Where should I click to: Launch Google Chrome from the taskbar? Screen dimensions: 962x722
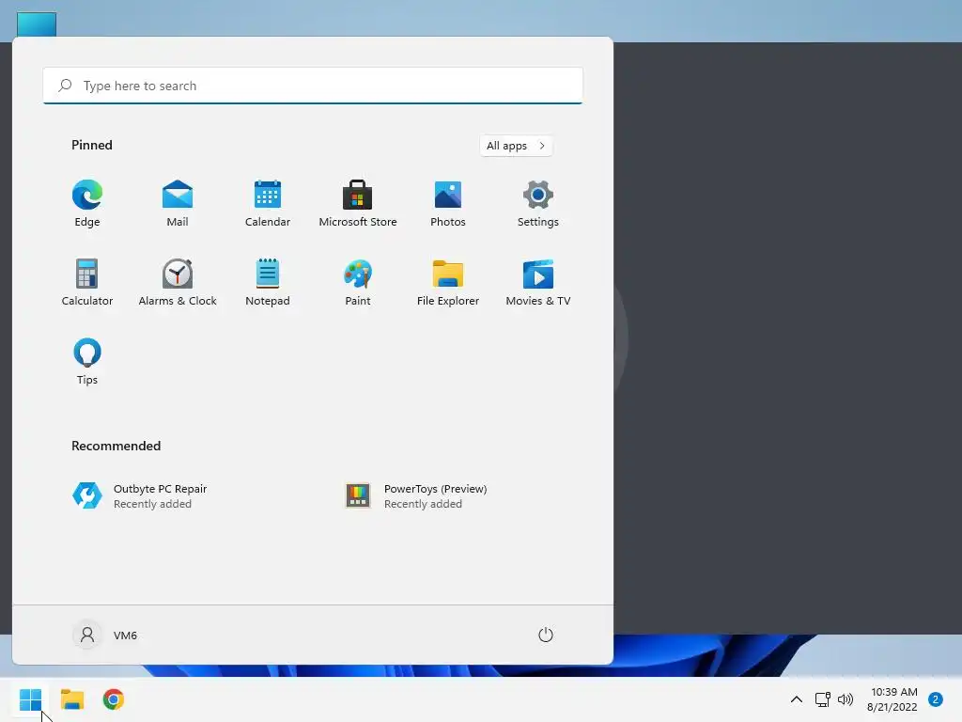114,699
